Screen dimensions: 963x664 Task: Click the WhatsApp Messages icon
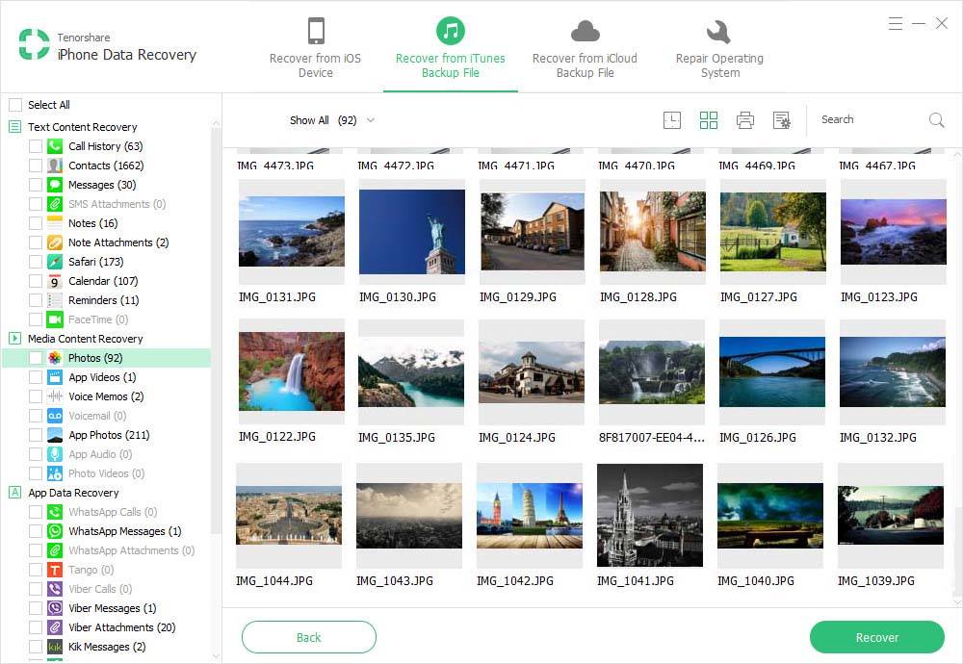(x=55, y=531)
